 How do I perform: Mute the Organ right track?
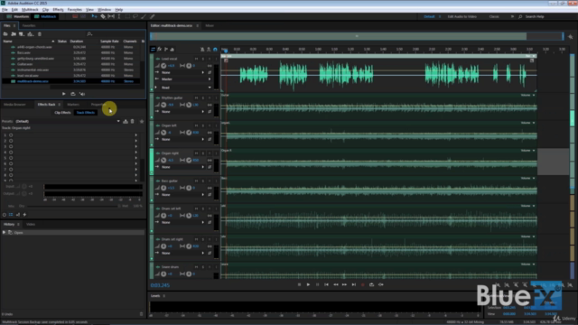pyautogui.click(x=197, y=153)
